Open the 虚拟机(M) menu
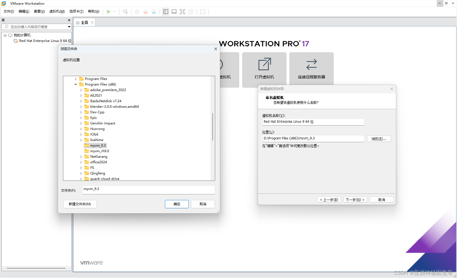Viewport: 457px width, 278px height. click(57, 11)
